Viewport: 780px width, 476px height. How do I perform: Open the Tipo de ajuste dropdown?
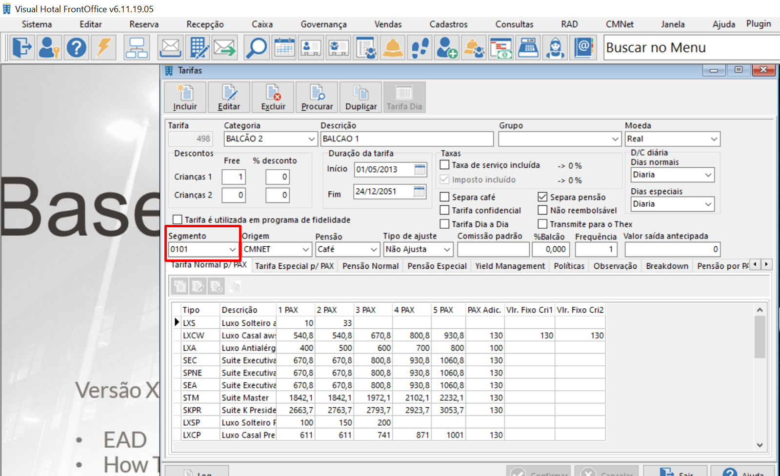click(447, 249)
